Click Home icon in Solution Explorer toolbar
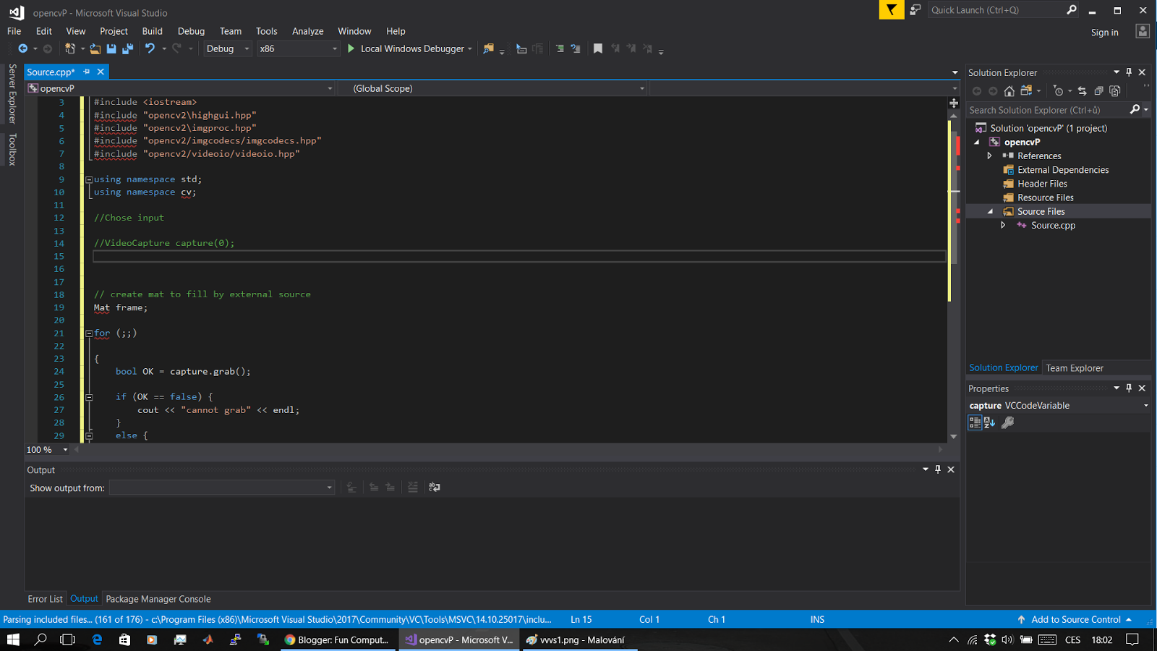The width and height of the screenshot is (1157, 651). tap(1009, 90)
